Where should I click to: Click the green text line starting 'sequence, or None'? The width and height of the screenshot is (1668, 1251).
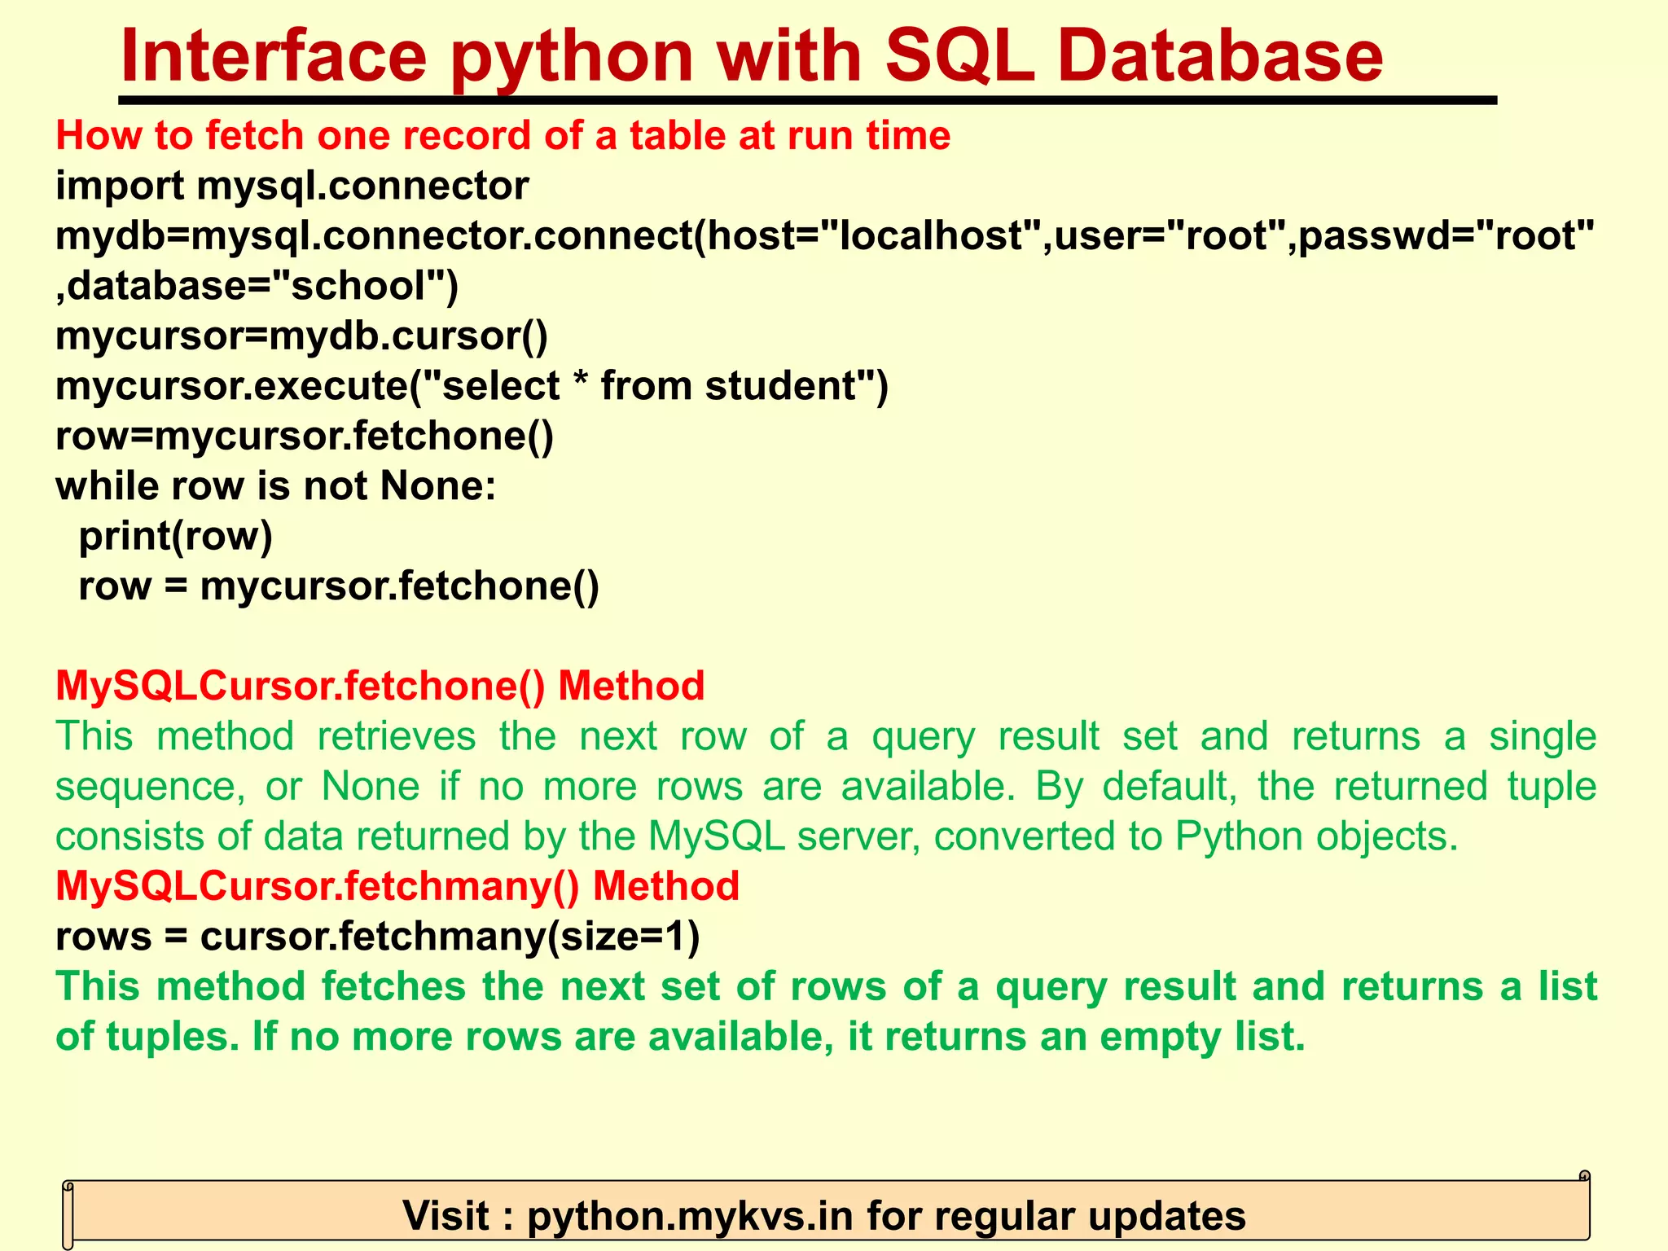(x=824, y=787)
